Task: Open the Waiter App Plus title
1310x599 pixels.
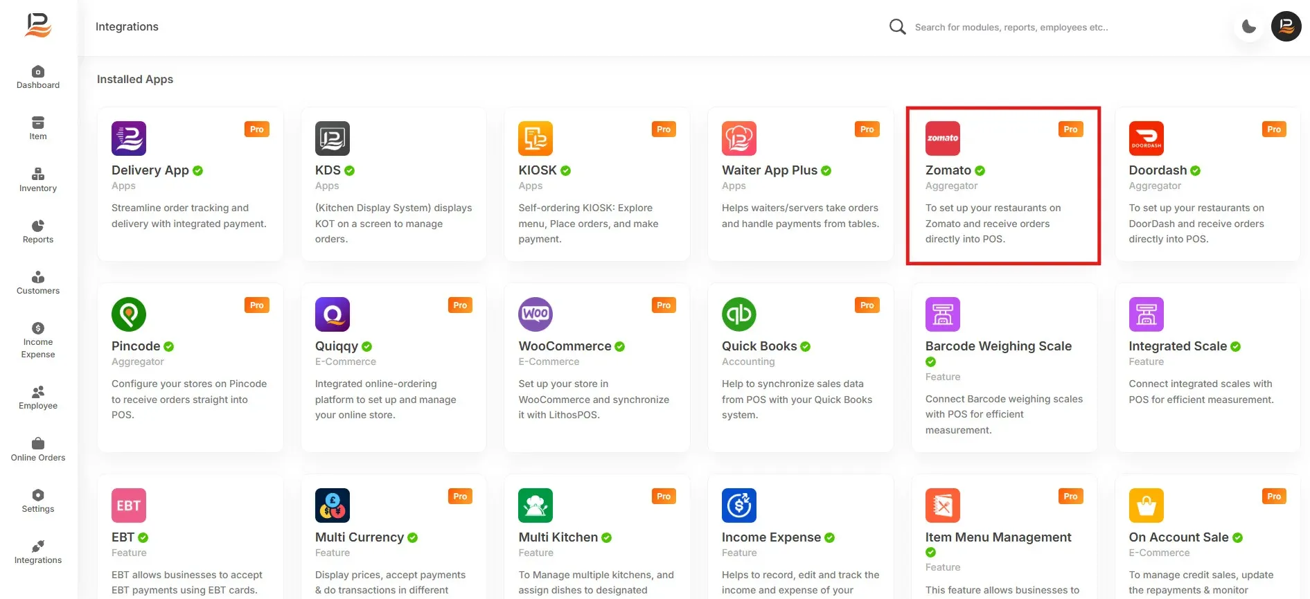Action: tap(770, 170)
